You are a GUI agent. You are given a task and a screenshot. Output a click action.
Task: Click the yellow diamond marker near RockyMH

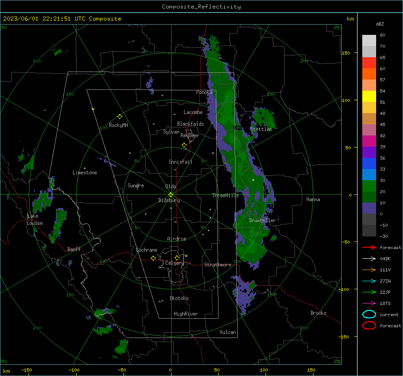(x=120, y=117)
